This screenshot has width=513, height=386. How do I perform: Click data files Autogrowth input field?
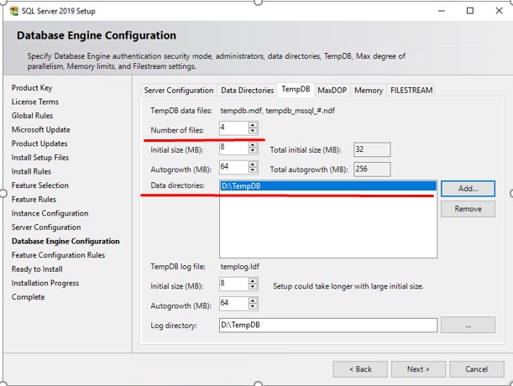(x=234, y=168)
